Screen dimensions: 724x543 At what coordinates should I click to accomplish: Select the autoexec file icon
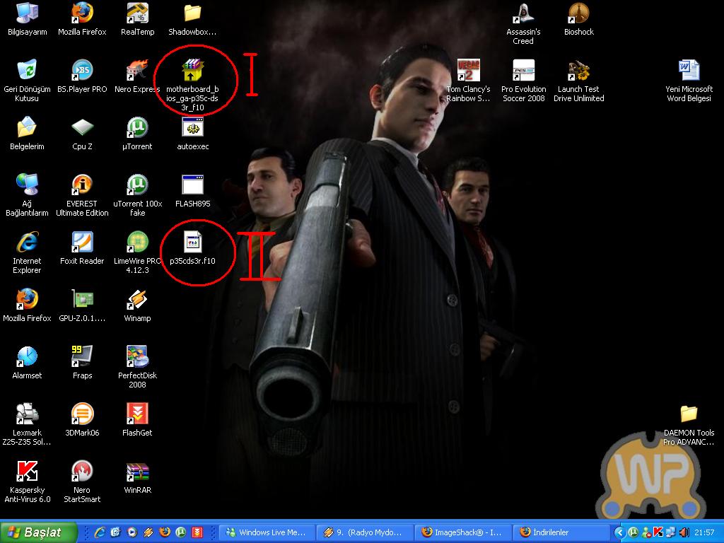point(192,134)
